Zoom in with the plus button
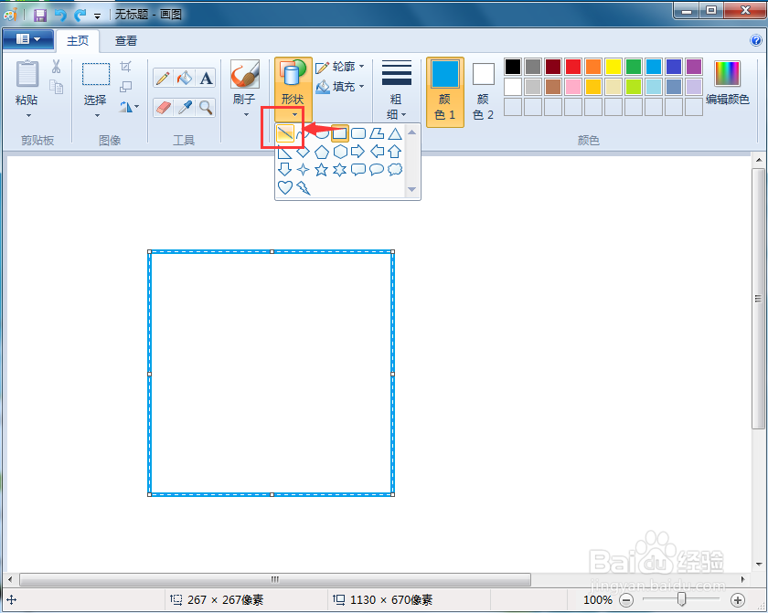 coord(738,600)
